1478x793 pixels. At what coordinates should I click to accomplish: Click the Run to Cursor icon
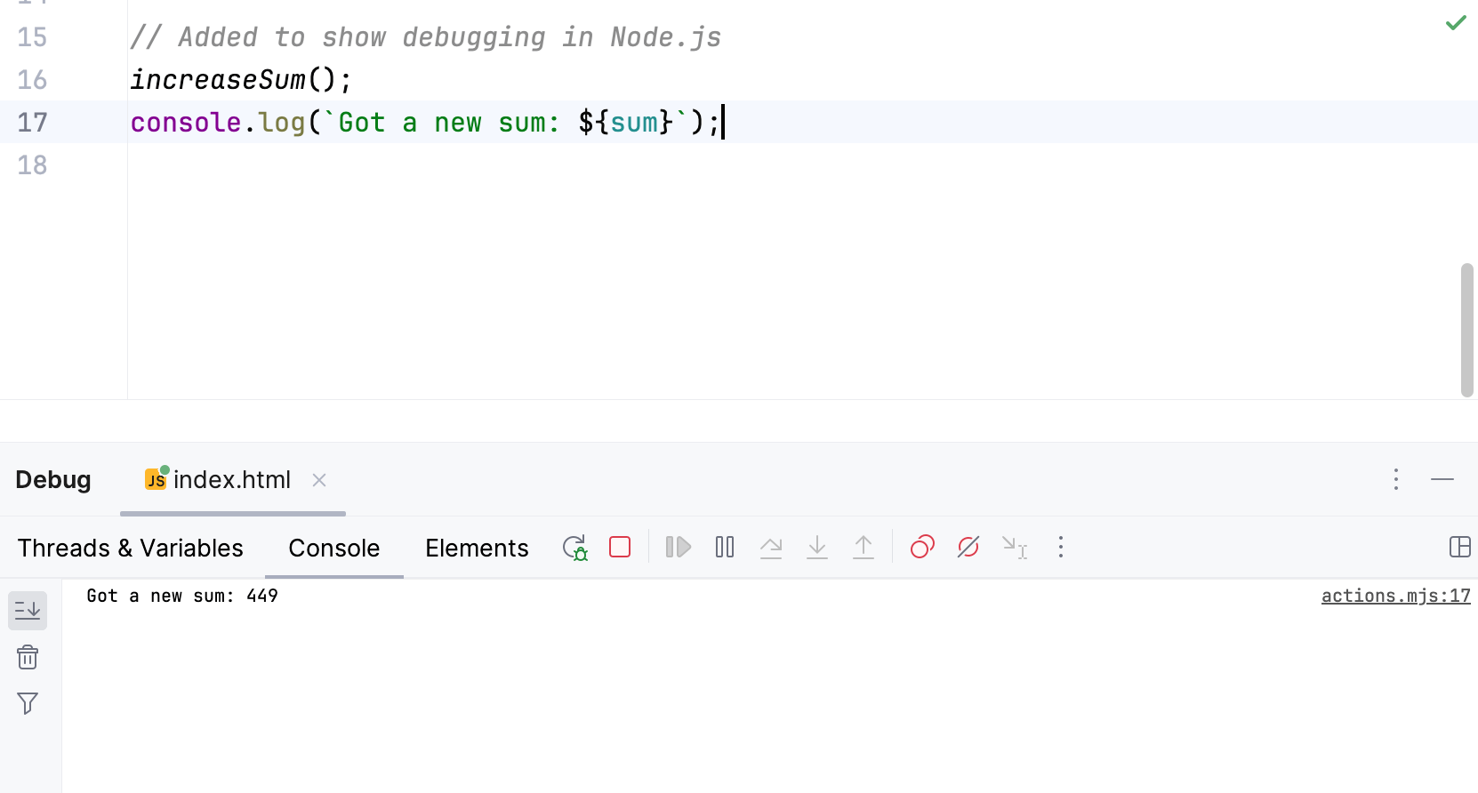pyautogui.click(x=1015, y=547)
